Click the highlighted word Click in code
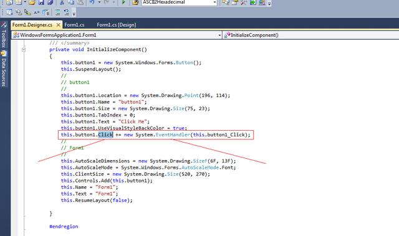The height and width of the screenshot is (236, 399). click(105, 135)
